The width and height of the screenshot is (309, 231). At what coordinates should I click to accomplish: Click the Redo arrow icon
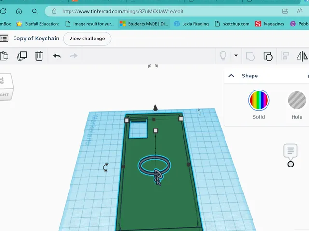coord(74,56)
